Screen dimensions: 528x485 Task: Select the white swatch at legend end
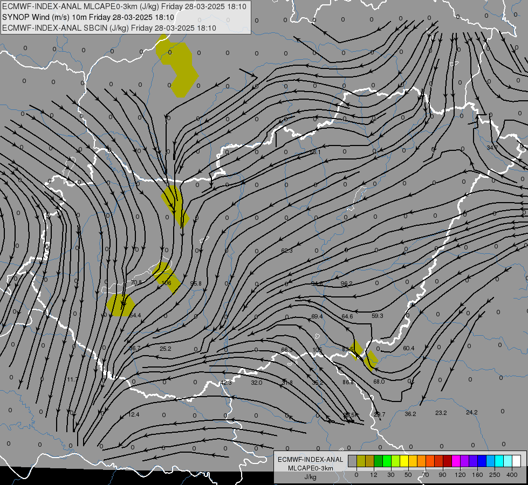pyautogui.click(x=517, y=461)
